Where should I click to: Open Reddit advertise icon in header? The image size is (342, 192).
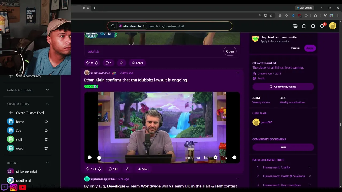tap(295, 26)
